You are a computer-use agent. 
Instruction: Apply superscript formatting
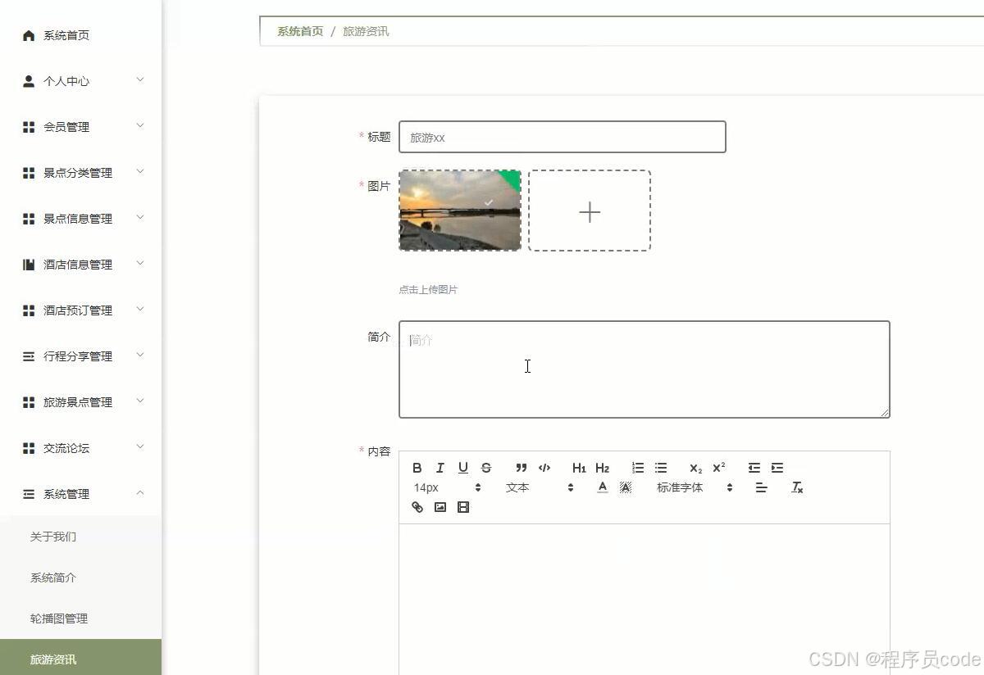(x=718, y=468)
